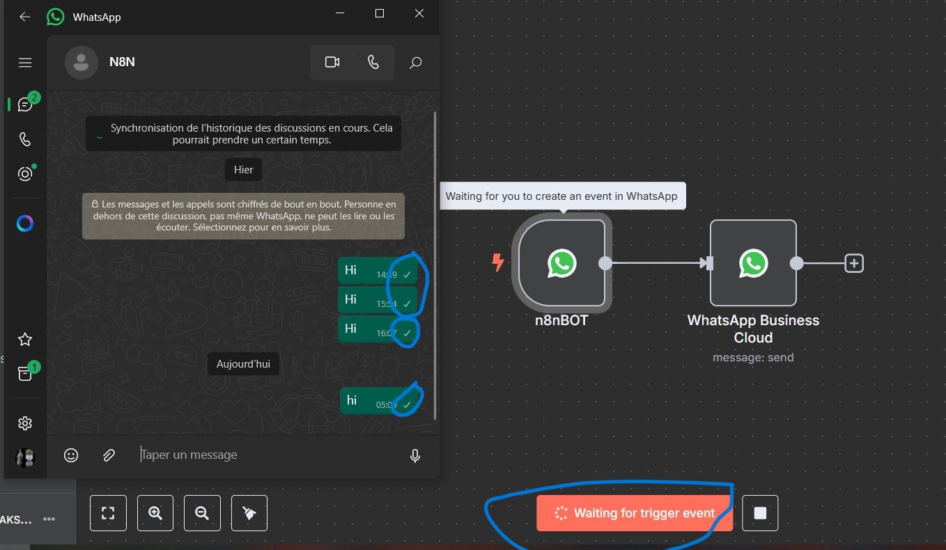
Task: Expand the WhatsApp navigation menu
Action: point(24,62)
